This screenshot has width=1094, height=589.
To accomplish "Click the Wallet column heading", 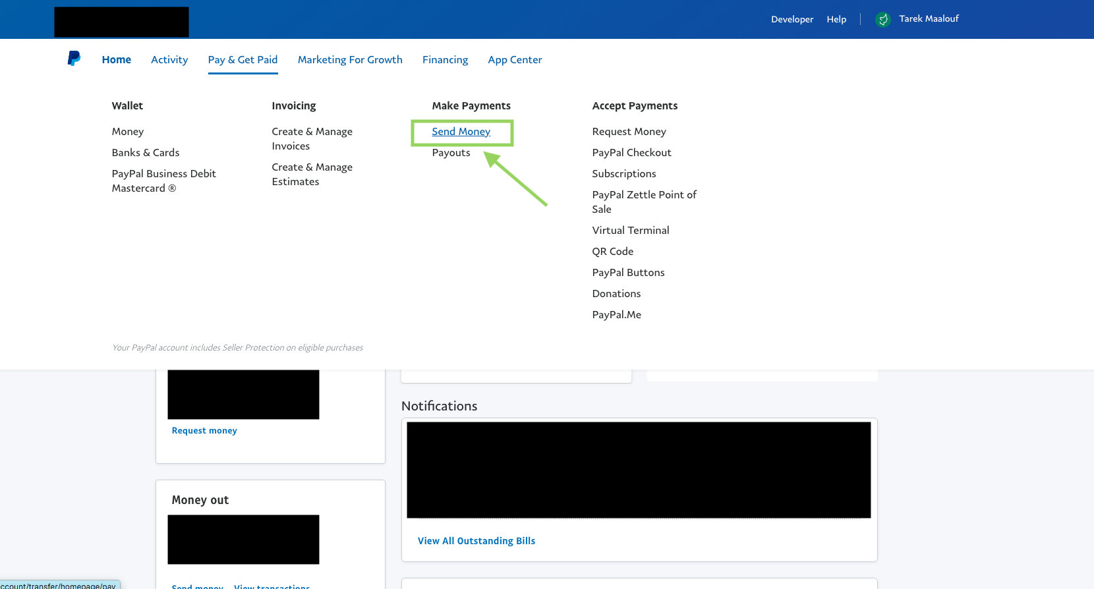I will pyautogui.click(x=127, y=105).
